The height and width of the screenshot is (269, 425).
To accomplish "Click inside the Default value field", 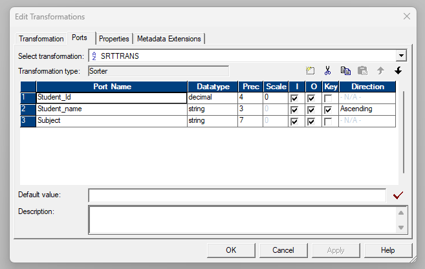I will 237,195.
